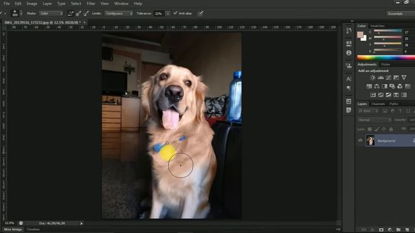Image resolution: width=415 pixels, height=233 pixels.
Task: Close the IMG_20170516 document tab
Action: (x=84, y=23)
